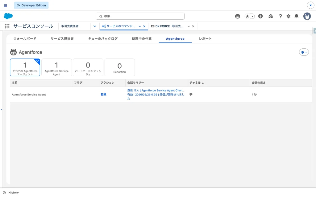Expand the favorites list dropdown arrow
The width and height of the screenshot is (316, 197).
coord(252,16)
